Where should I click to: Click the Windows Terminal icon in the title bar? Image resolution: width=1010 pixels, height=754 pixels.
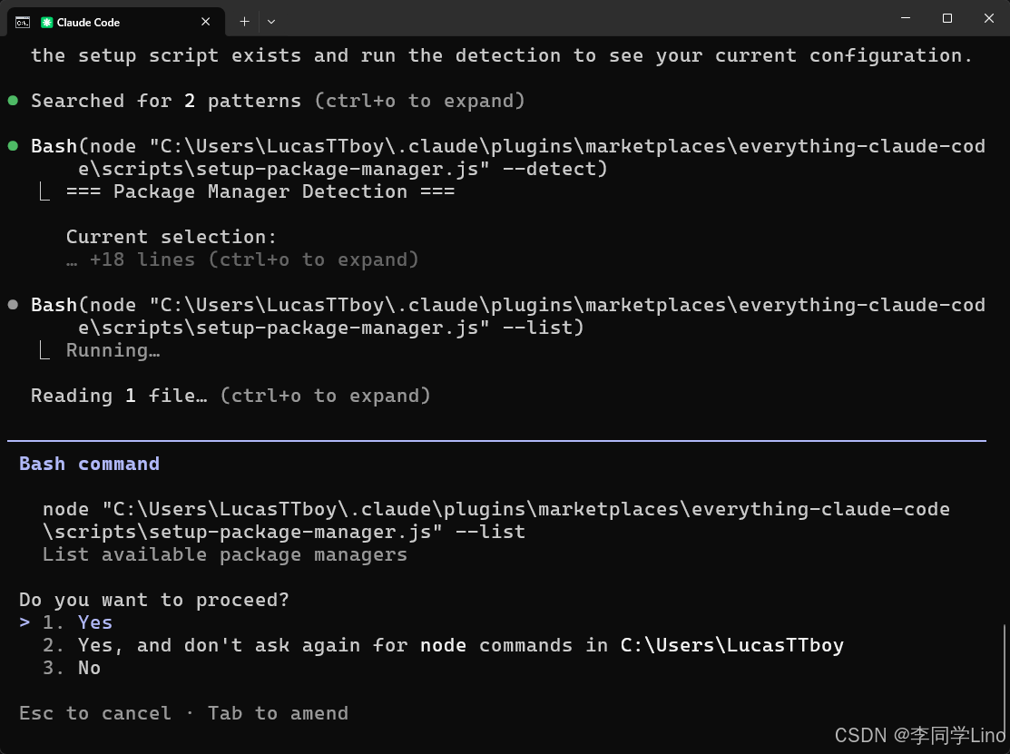point(22,22)
